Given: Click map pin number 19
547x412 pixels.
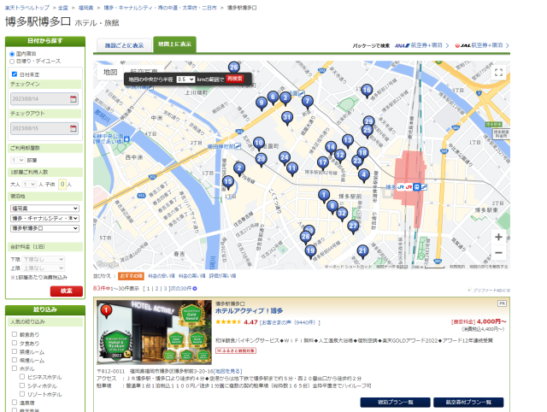Looking at the screenshot, I should pyautogui.click(x=310, y=250).
